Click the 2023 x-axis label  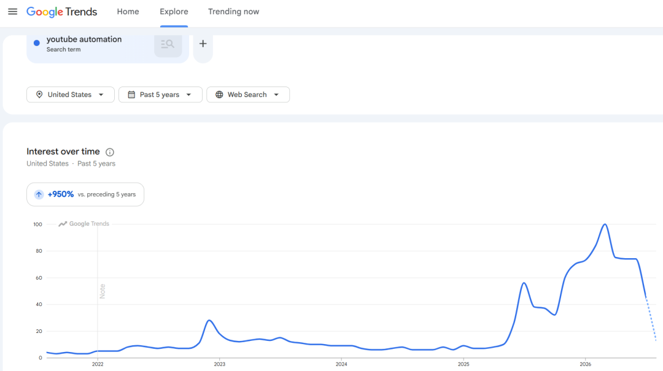(x=219, y=364)
